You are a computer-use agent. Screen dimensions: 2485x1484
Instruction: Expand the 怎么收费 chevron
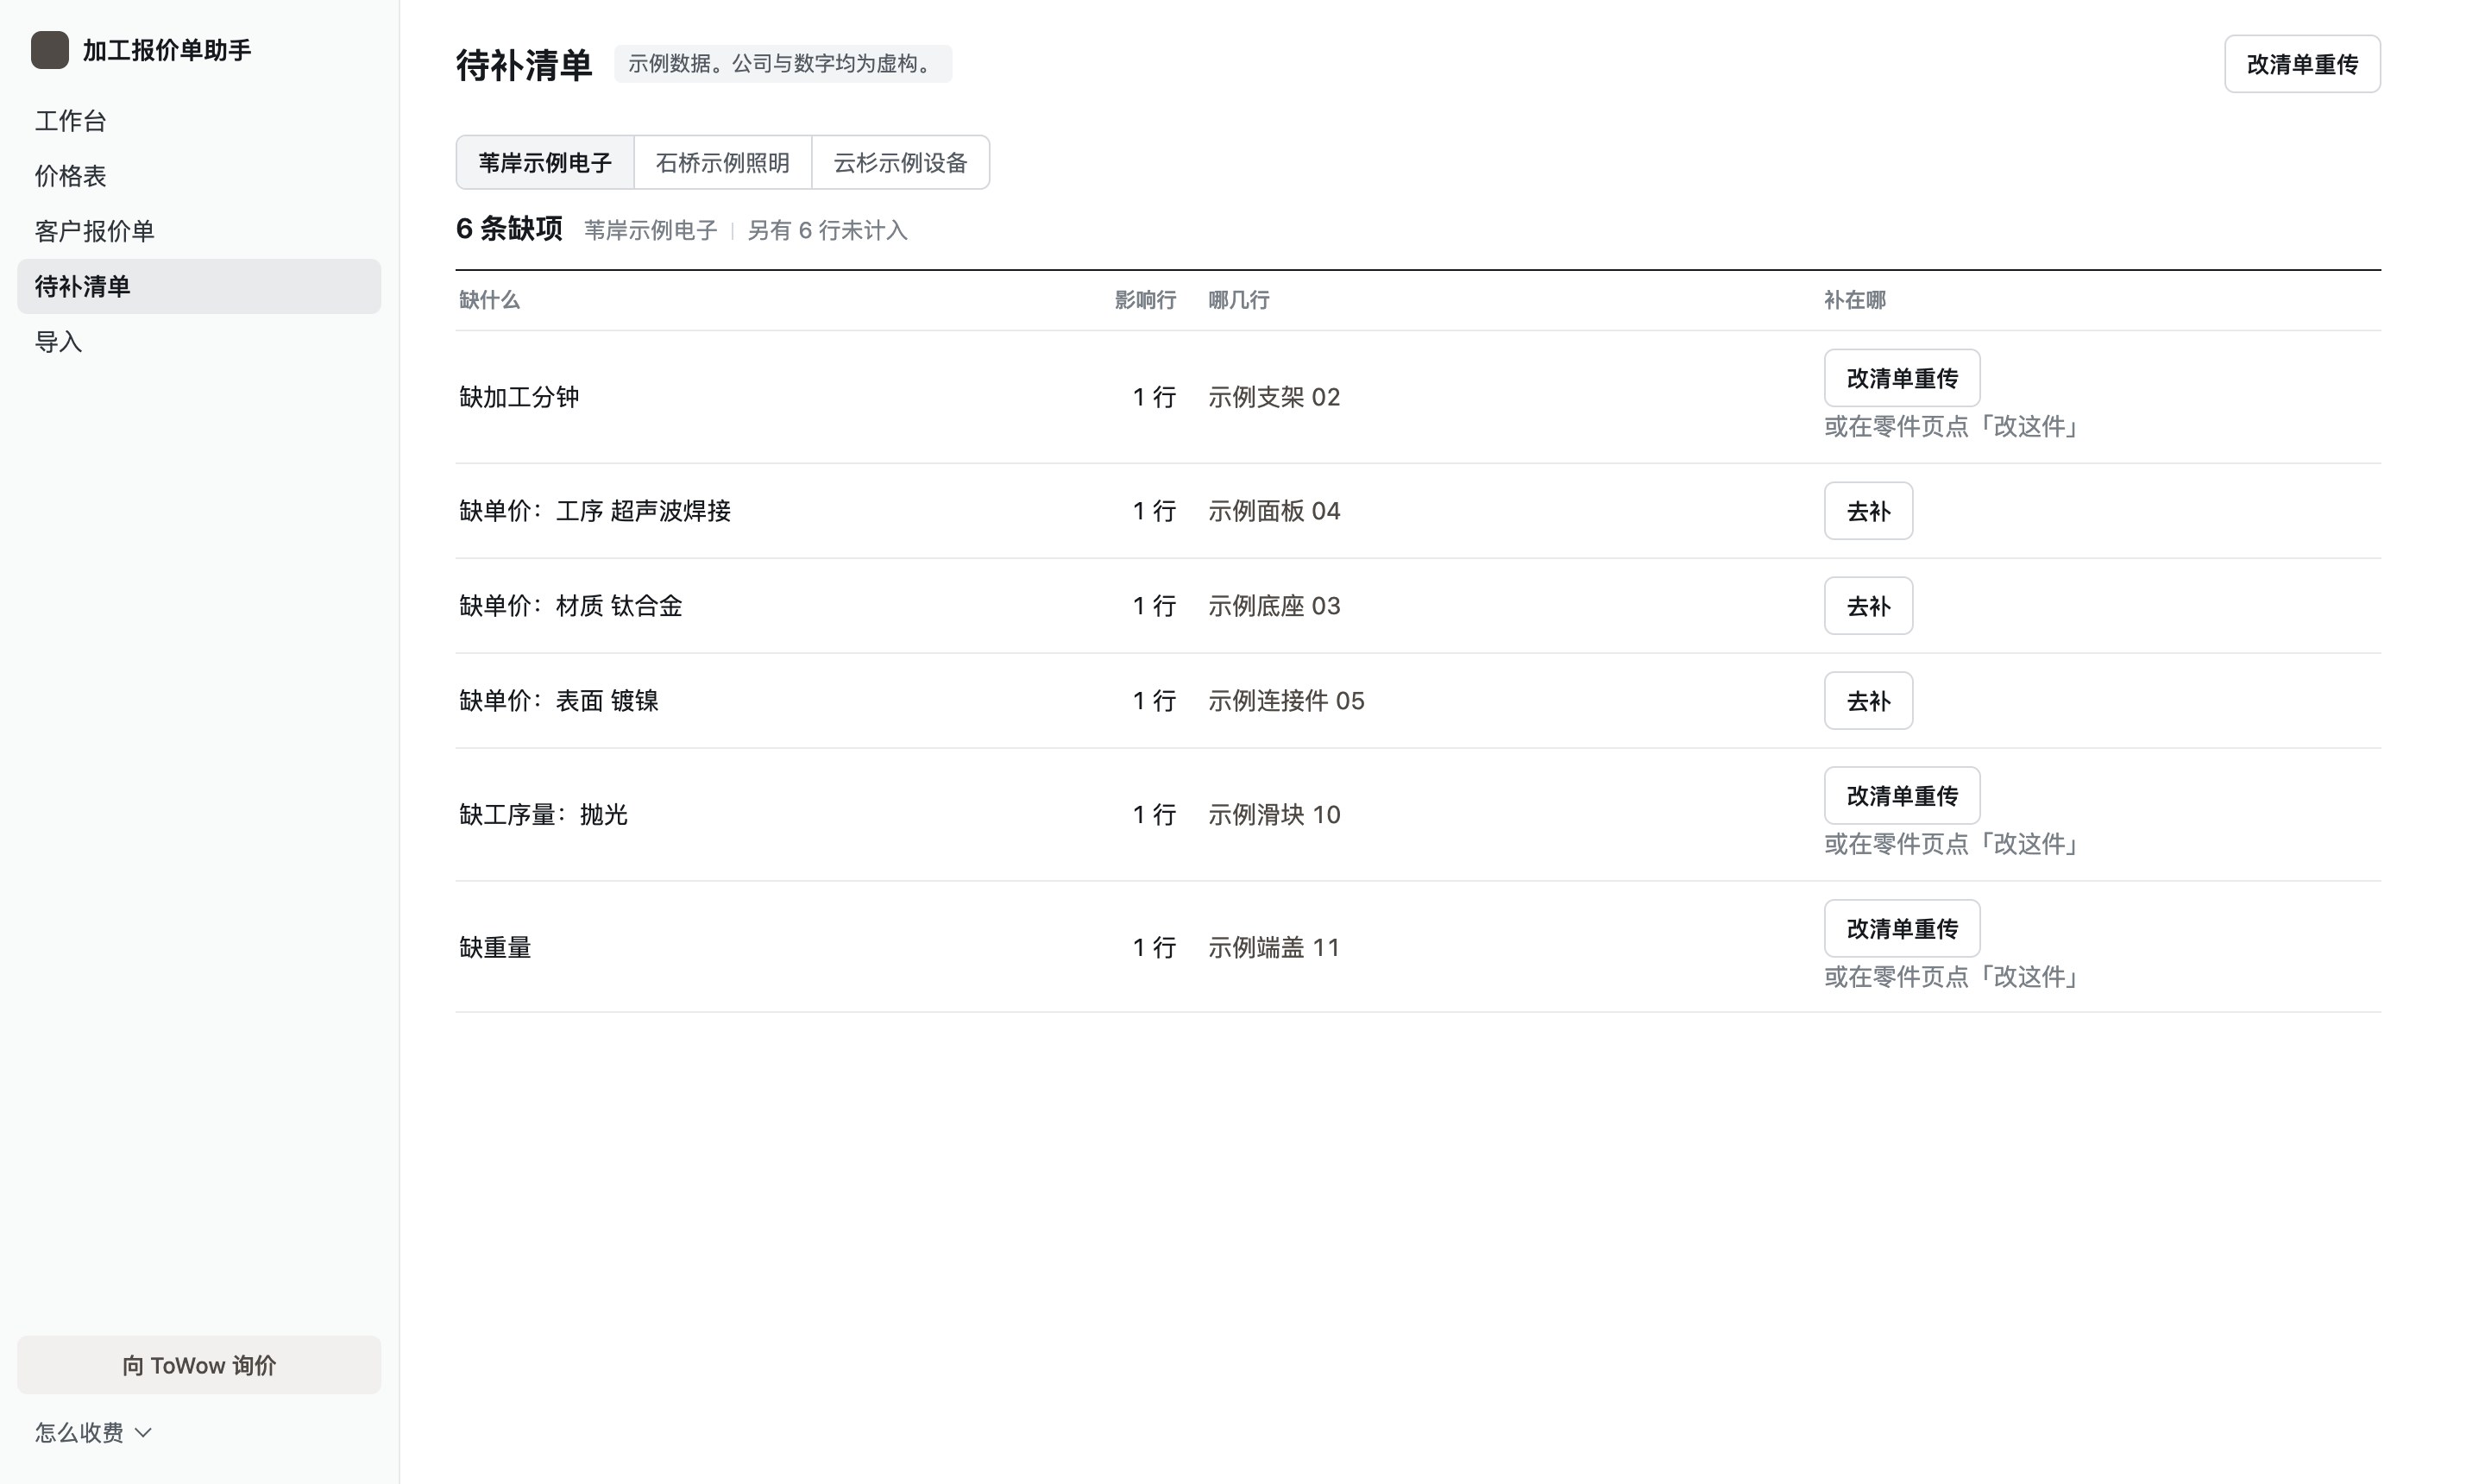click(143, 1433)
